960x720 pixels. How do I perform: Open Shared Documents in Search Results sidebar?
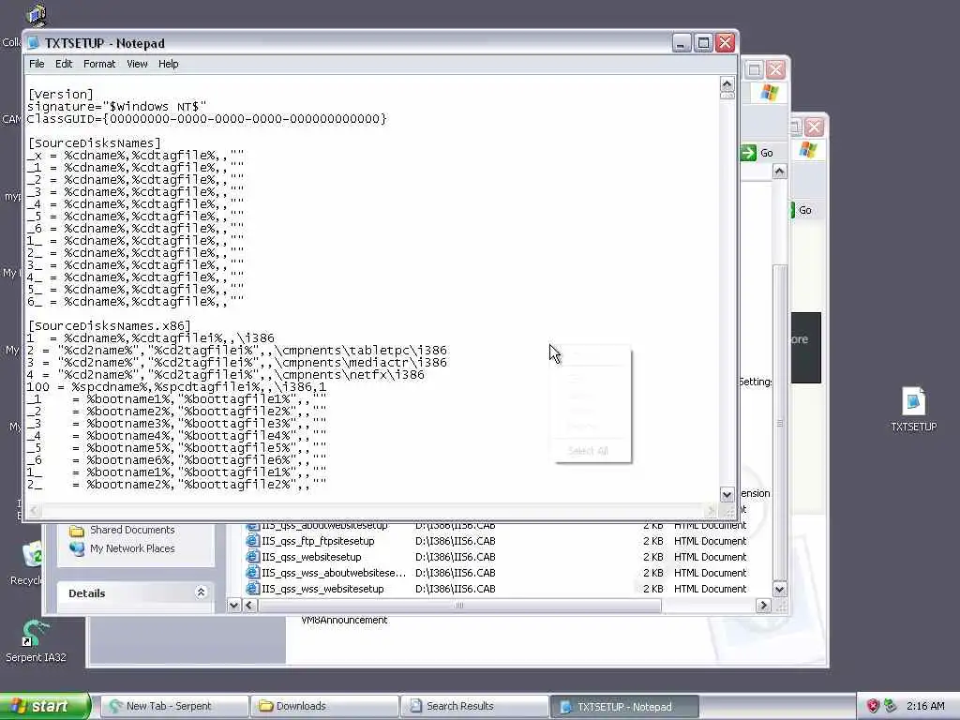pos(132,530)
